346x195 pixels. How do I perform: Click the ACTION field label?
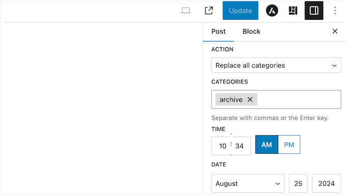(x=222, y=49)
